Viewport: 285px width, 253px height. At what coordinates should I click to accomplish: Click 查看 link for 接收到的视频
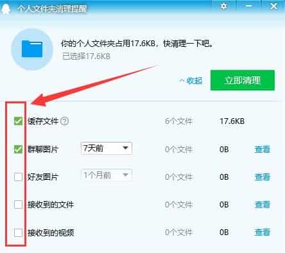263,232
